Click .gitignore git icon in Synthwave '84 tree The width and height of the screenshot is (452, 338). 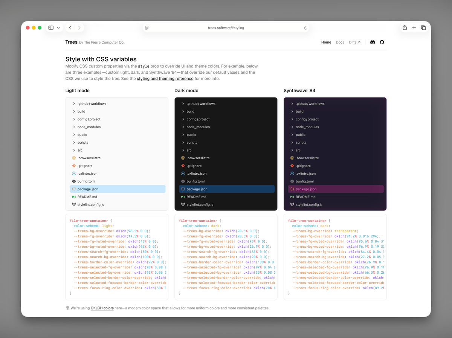[x=292, y=166]
